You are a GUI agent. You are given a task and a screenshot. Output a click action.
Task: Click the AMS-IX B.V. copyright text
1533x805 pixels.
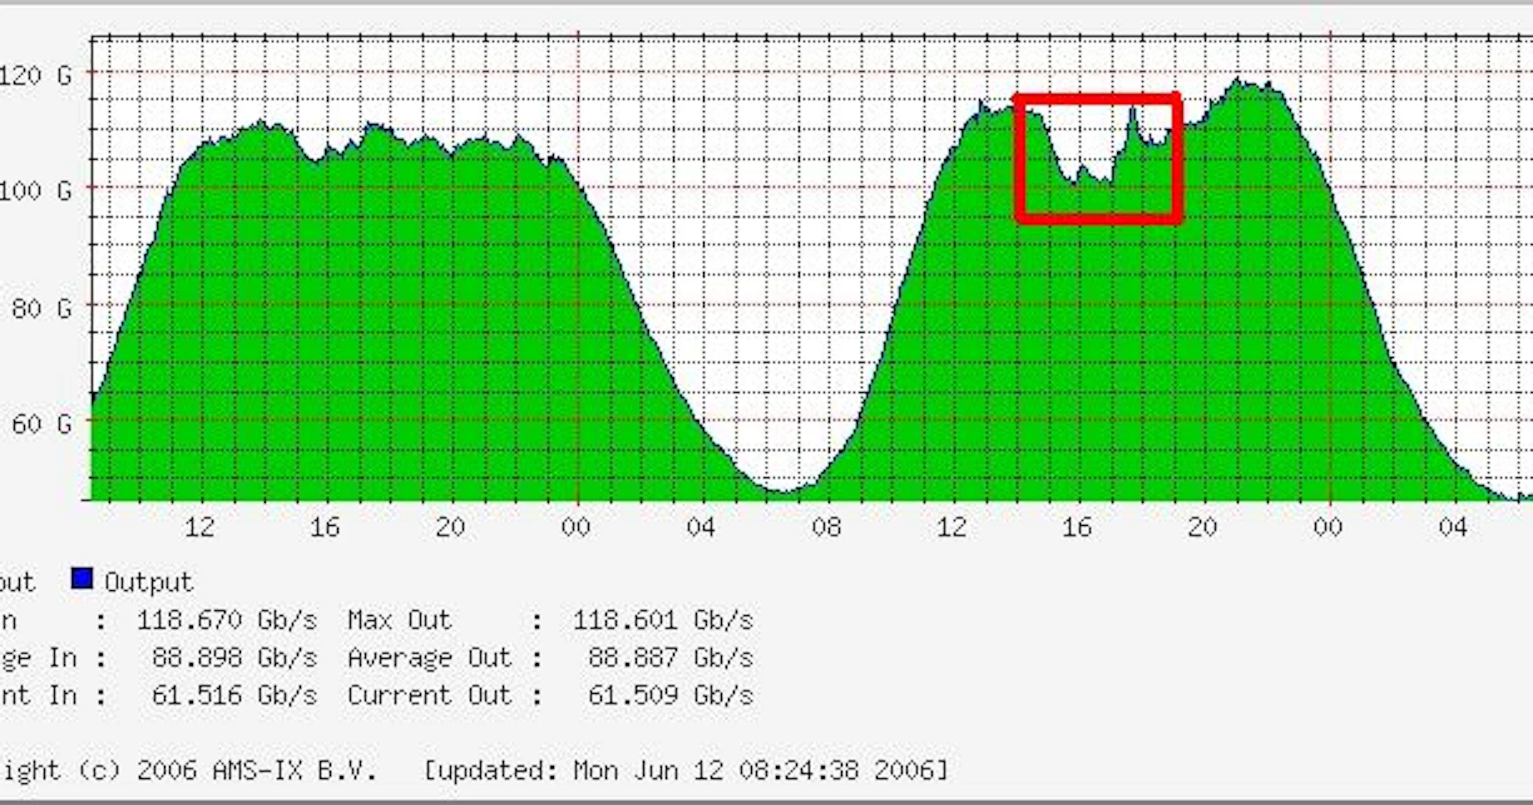[294, 770]
